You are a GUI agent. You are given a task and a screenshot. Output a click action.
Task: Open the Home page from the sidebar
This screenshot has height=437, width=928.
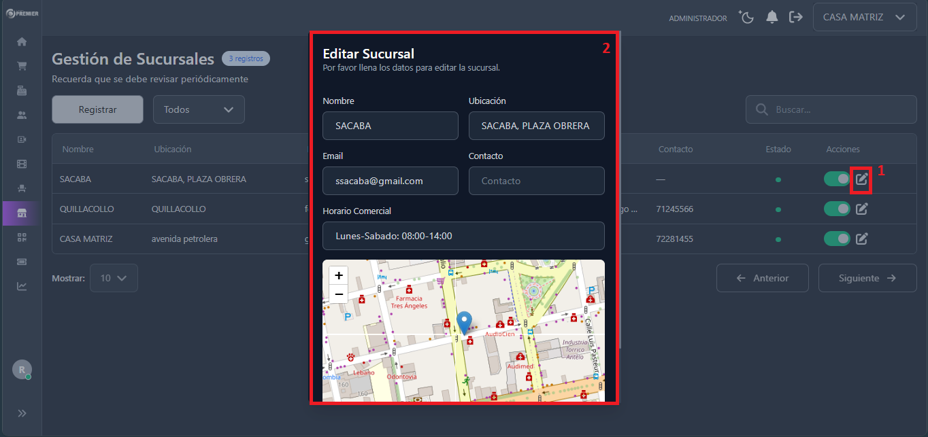[x=22, y=42]
